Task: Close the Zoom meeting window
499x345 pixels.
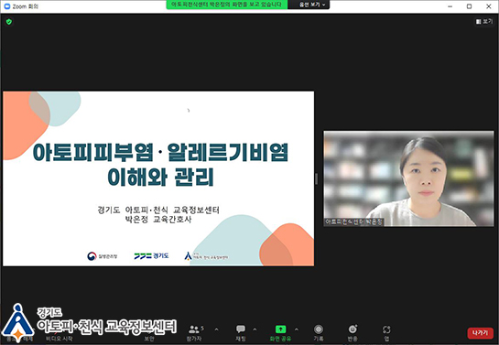Action: [489, 6]
